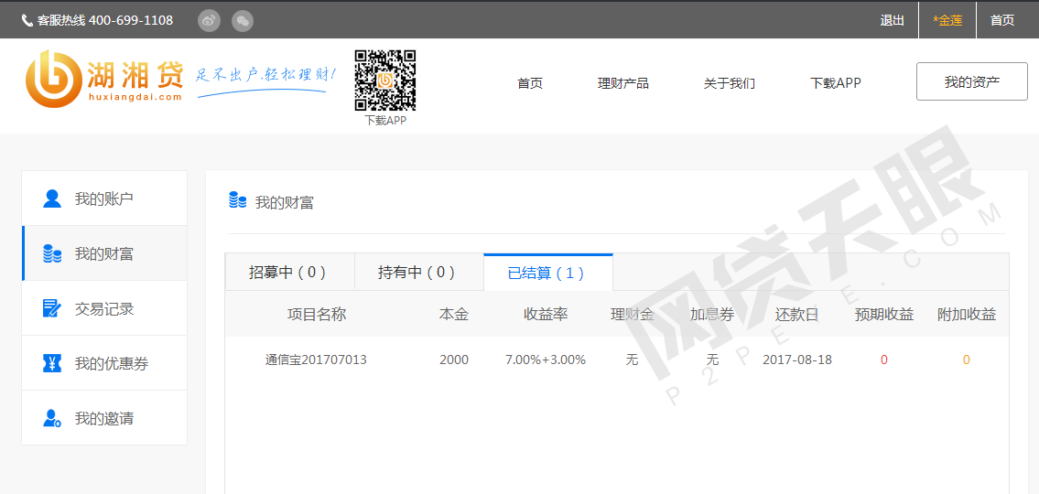Click the rate 7.00%+3.00%

[x=546, y=360]
